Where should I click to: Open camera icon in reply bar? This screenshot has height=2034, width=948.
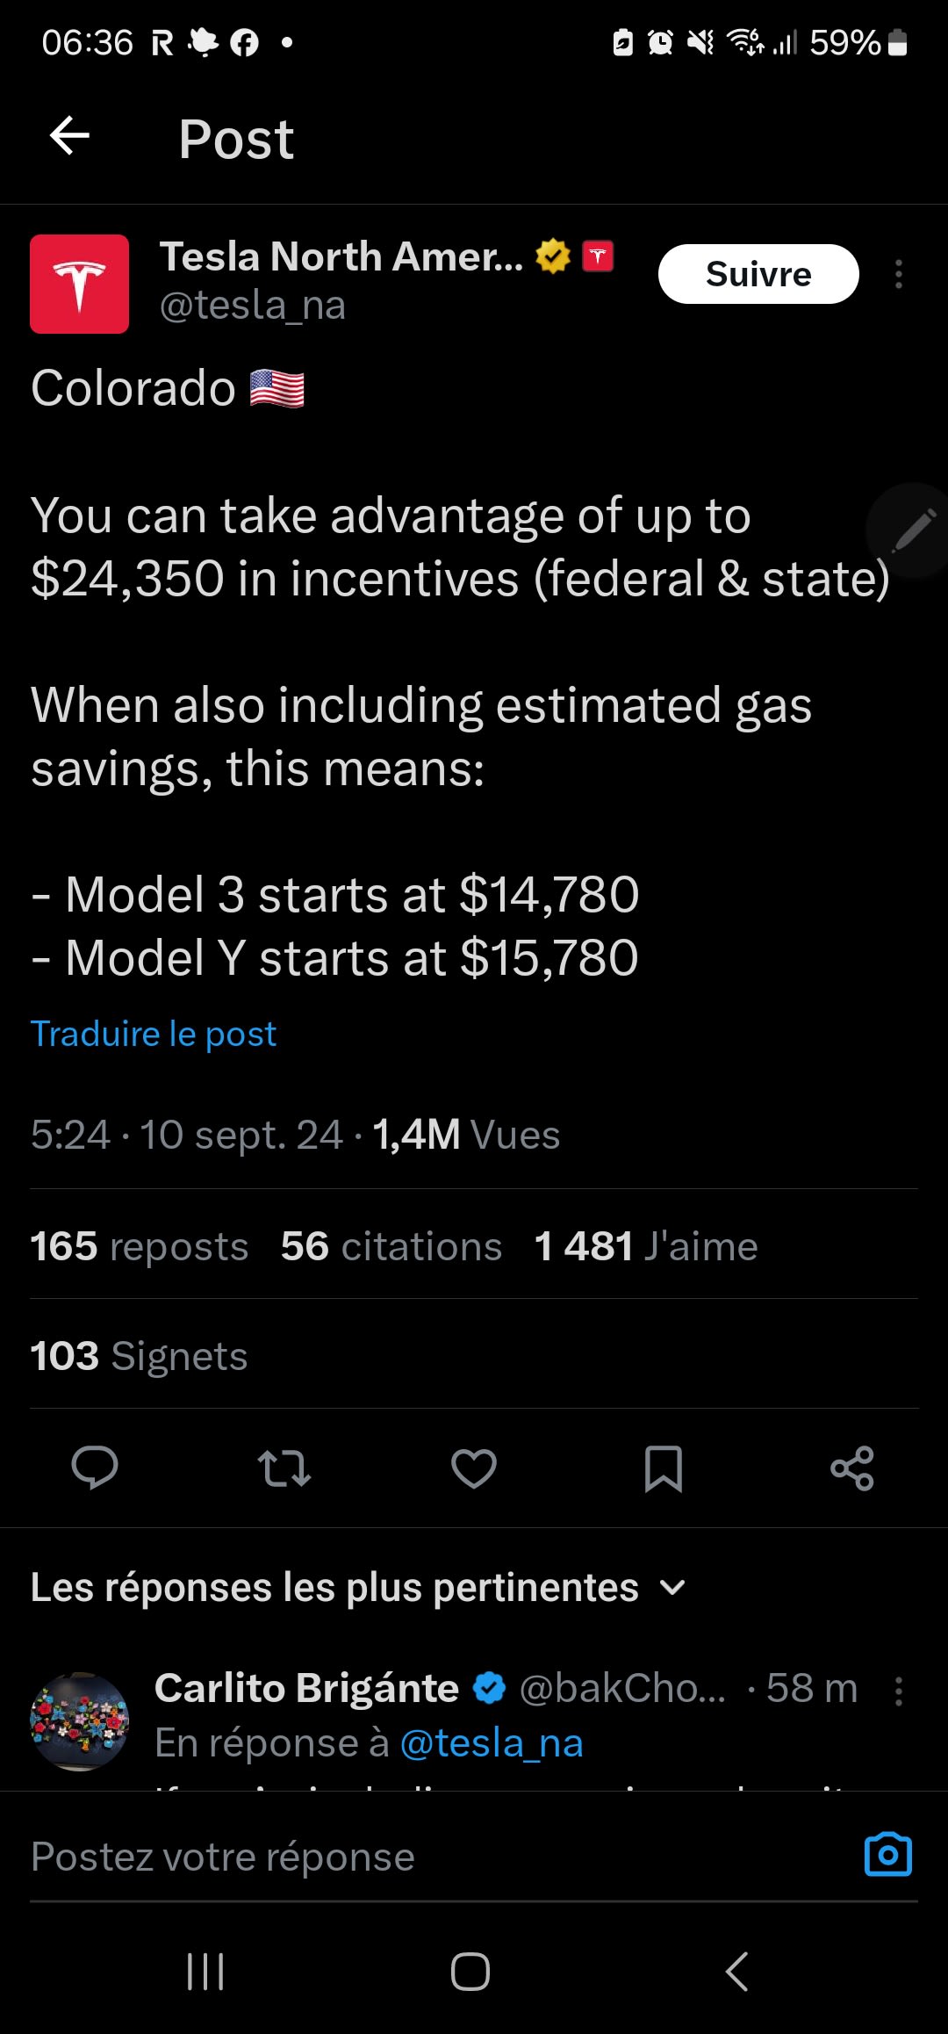coord(887,1855)
